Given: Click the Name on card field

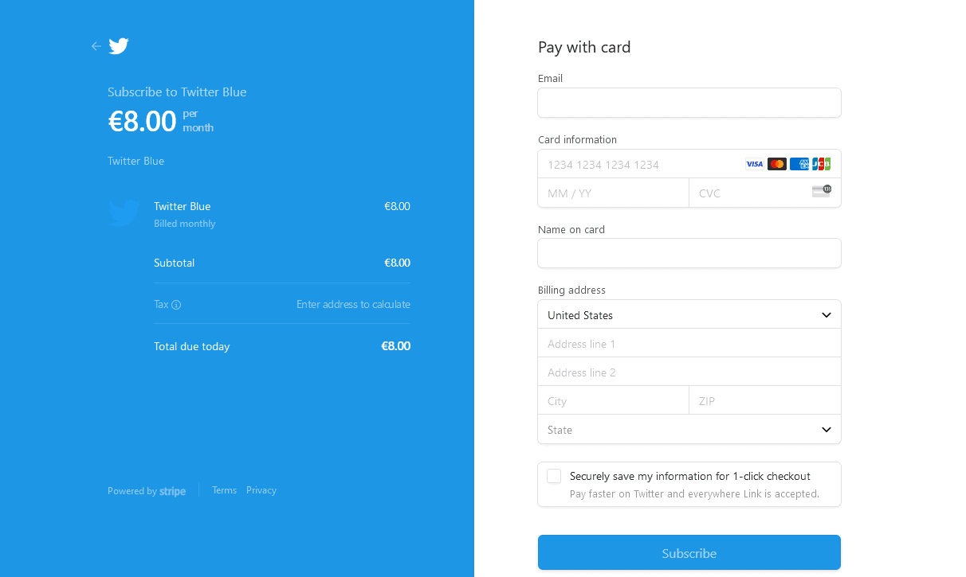Looking at the screenshot, I should pos(689,253).
